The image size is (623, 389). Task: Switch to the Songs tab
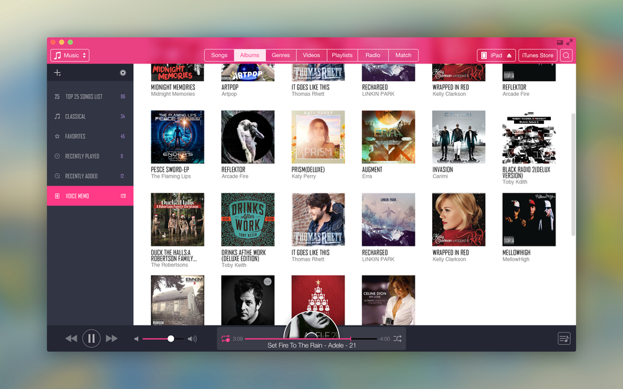click(219, 55)
